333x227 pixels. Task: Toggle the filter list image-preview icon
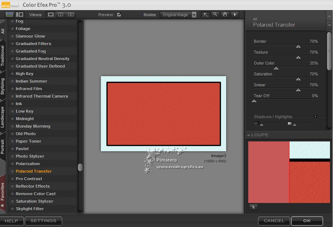(9, 15)
